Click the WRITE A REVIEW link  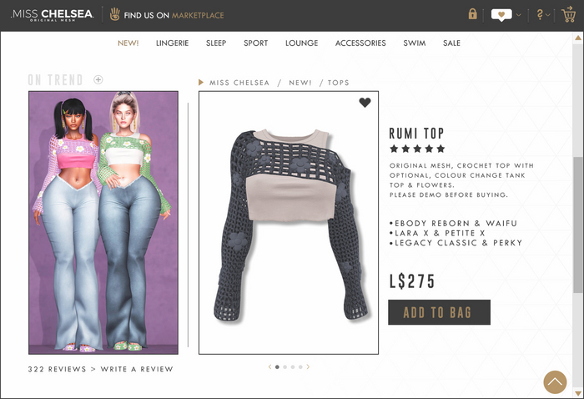point(137,369)
